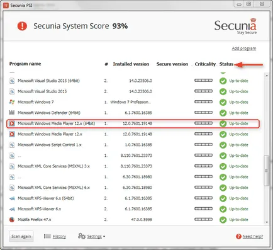Click the icon next to Microsoft Windows Script Control 1.x
The width and height of the screenshot is (273, 250).
[12, 145]
